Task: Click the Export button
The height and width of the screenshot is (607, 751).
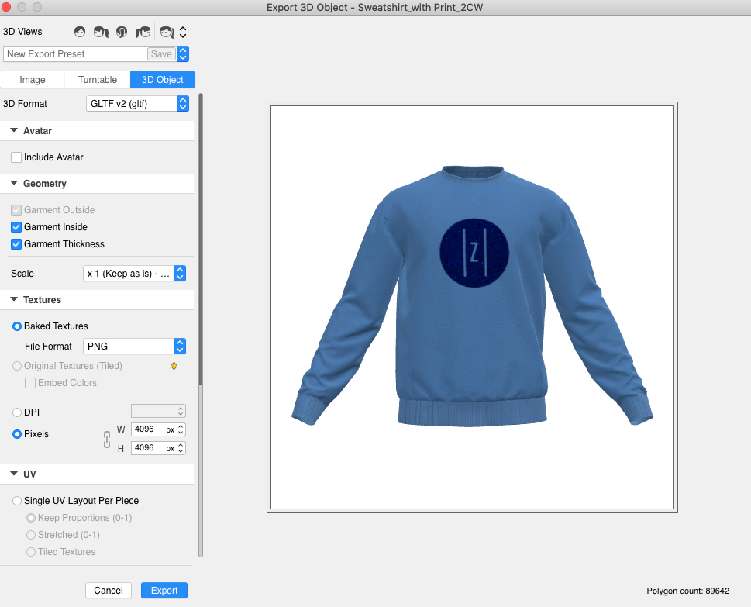Action: [x=164, y=591]
